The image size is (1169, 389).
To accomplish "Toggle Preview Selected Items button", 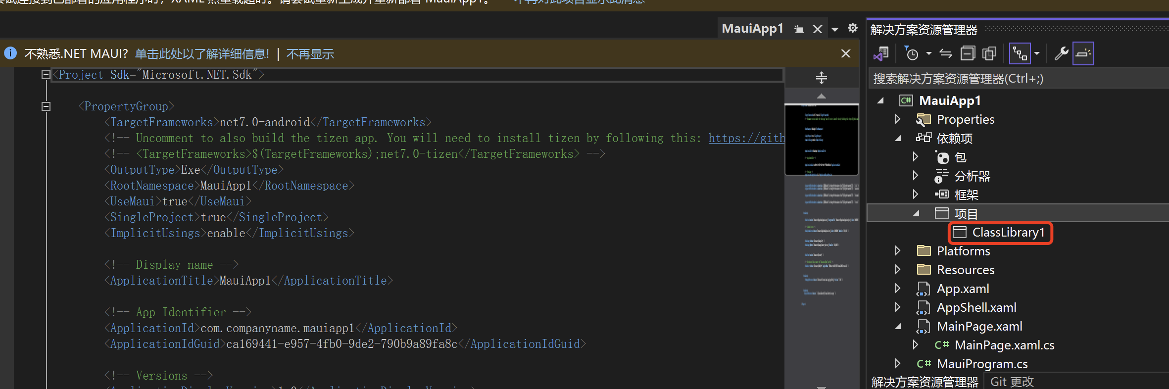I will click(x=1083, y=53).
